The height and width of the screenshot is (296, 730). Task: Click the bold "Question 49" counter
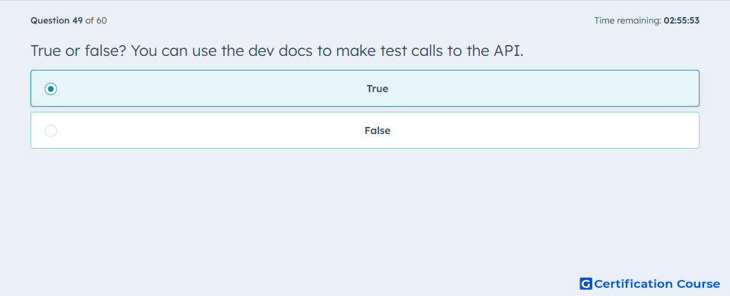tap(56, 20)
